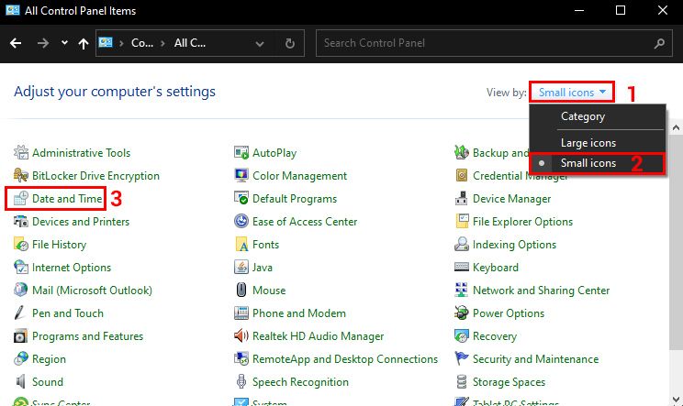
Task: Open the Devices and Printers icon
Action: [20, 221]
